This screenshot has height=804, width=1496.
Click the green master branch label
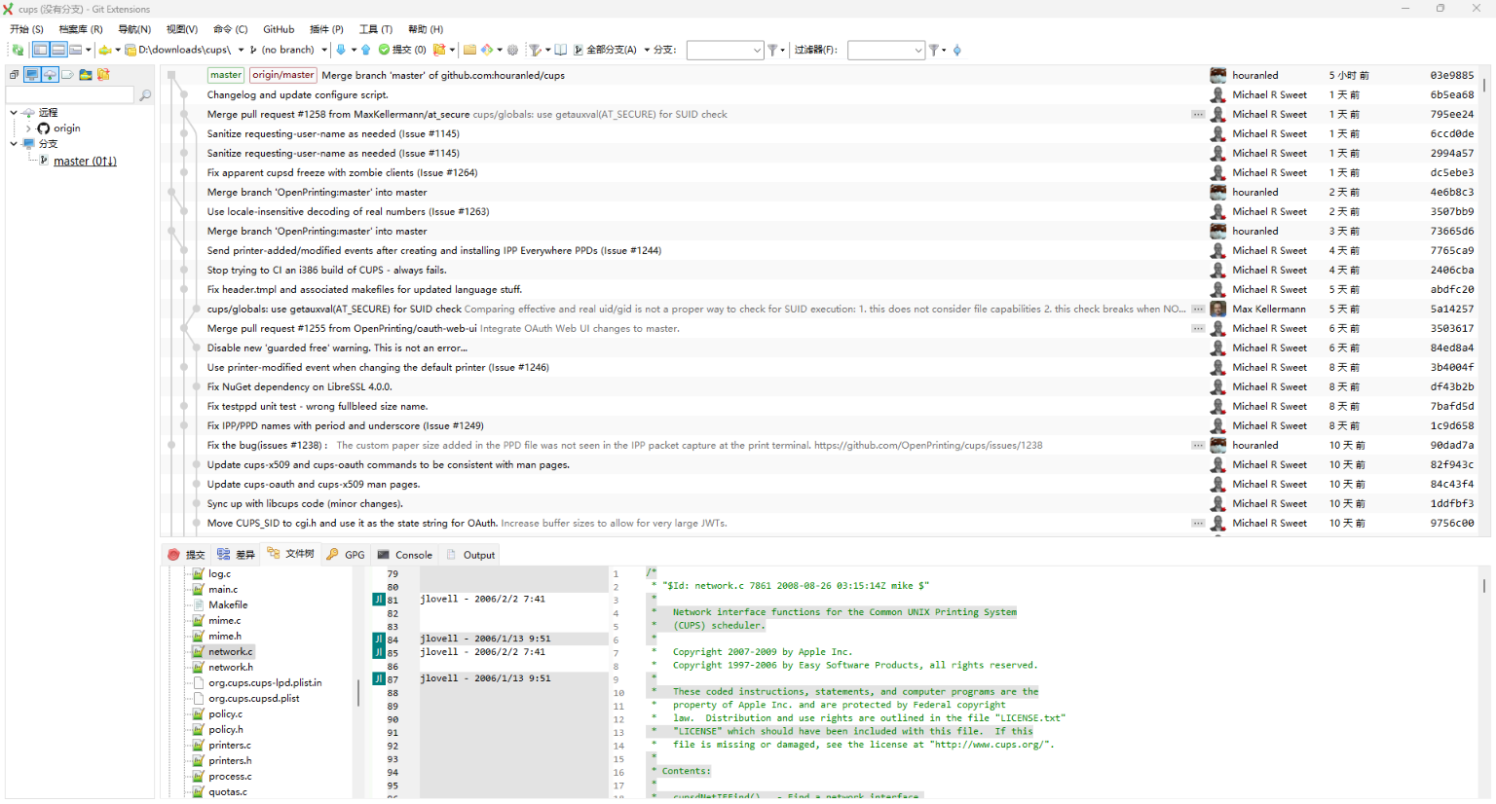click(226, 75)
